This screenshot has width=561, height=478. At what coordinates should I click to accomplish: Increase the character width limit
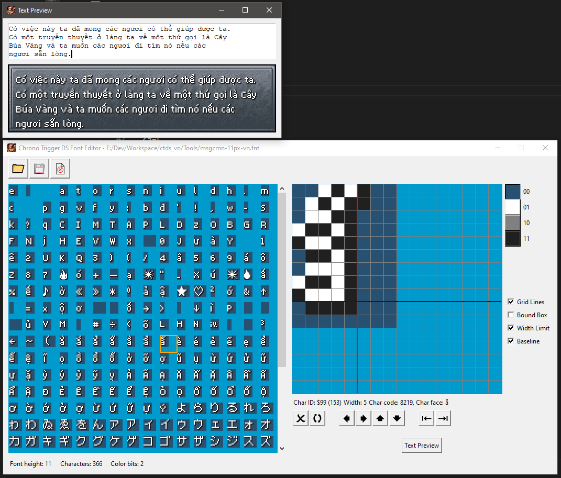(x=443, y=418)
